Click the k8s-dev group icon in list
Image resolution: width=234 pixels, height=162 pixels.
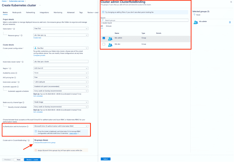pyautogui.click(x=110, y=45)
